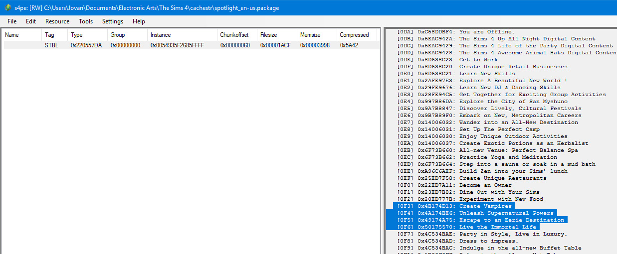Sort by the Chunkoffset column header
The height and width of the screenshot is (254, 617).
(x=237, y=35)
